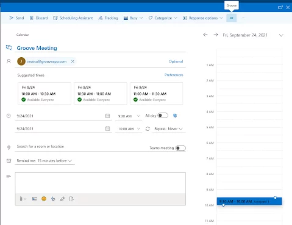Image resolution: width=292 pixels, height=225 pixels.
Task: Click the people icon beside attendees
Action: tap(9, 61)
